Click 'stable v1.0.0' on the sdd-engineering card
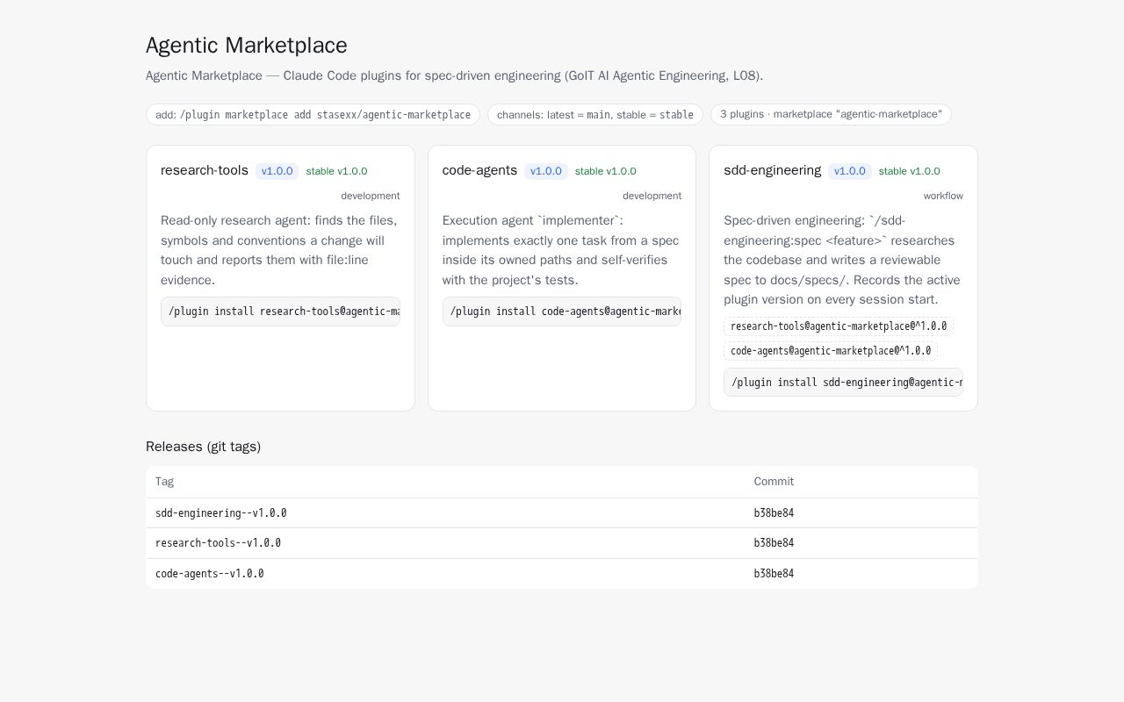 (910, 171)
